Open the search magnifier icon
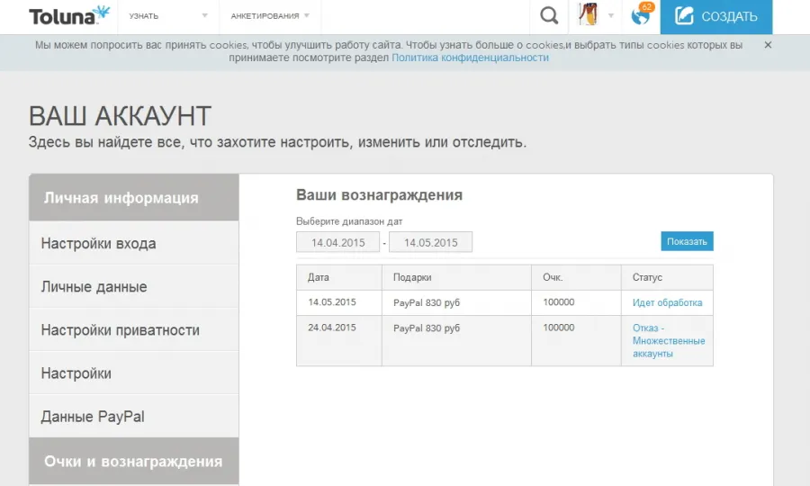810x486 pixels. (x=549, y=15)
